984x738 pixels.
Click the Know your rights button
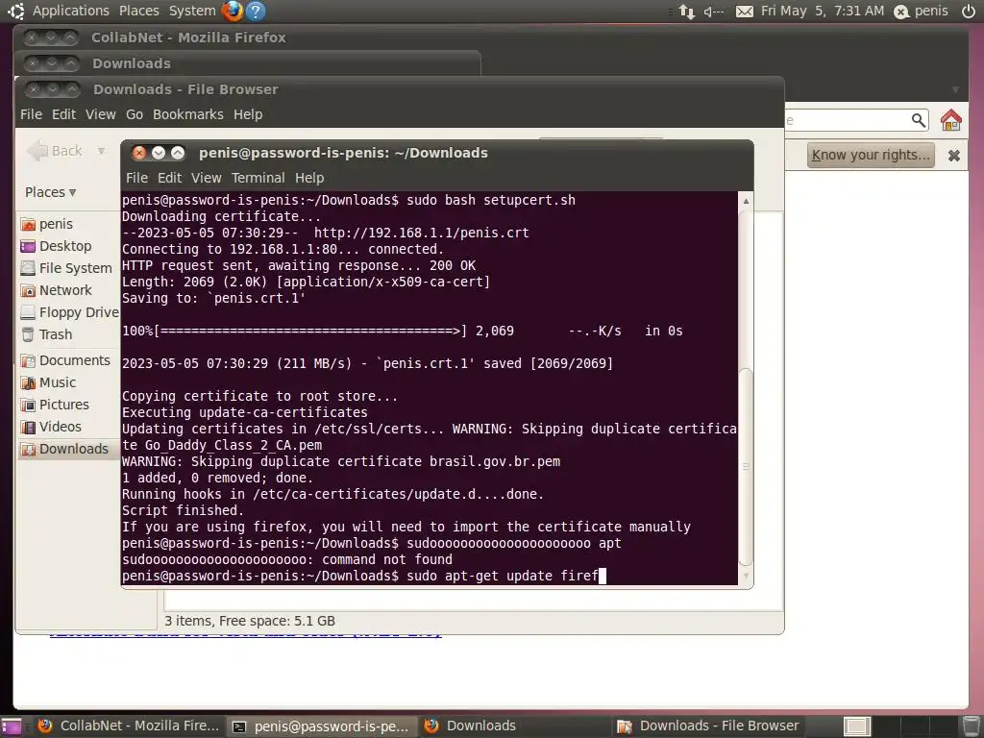point(871,155)
